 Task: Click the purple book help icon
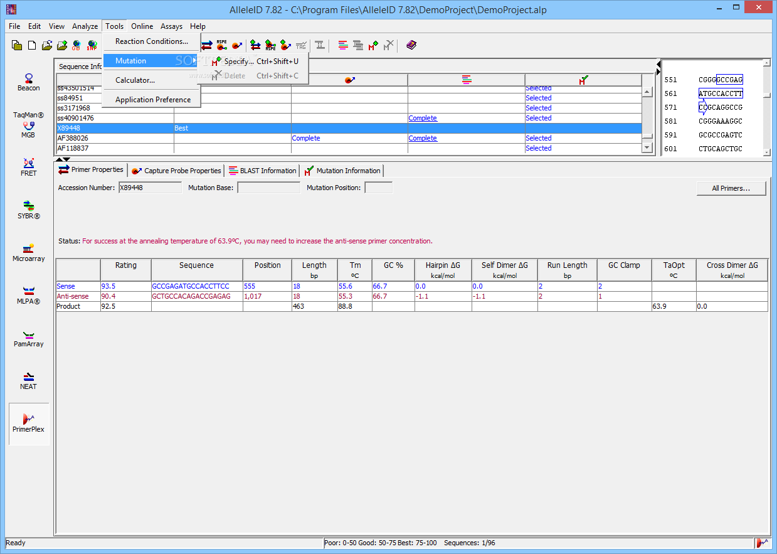[411, 45]
